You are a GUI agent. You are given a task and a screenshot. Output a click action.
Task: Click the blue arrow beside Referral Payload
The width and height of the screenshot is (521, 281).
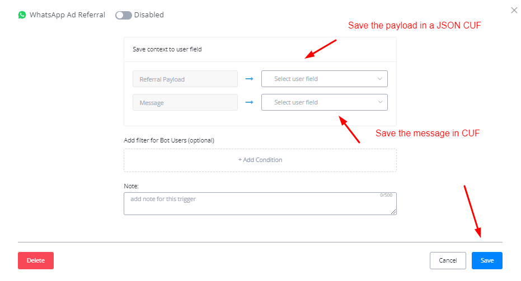point(250,79)
